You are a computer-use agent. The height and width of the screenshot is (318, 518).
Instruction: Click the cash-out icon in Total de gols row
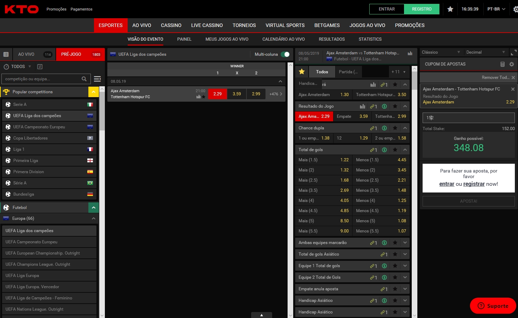point(384,150)
